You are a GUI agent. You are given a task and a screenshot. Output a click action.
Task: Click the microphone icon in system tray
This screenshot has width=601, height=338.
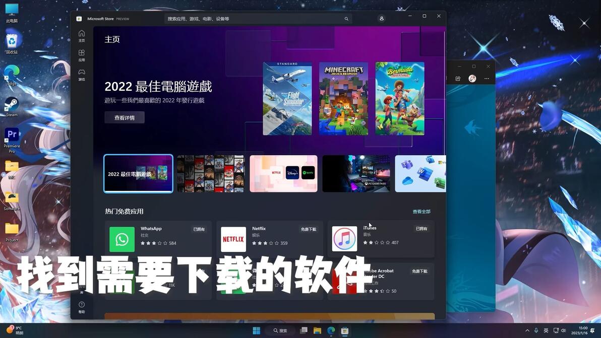tap(536, 330)
